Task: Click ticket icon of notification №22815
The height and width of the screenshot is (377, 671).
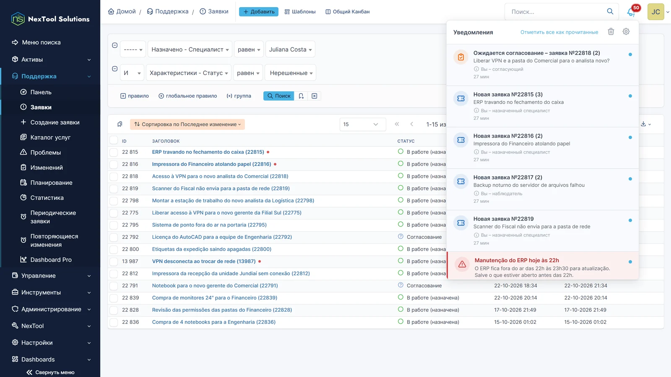Action: point(461,98)
